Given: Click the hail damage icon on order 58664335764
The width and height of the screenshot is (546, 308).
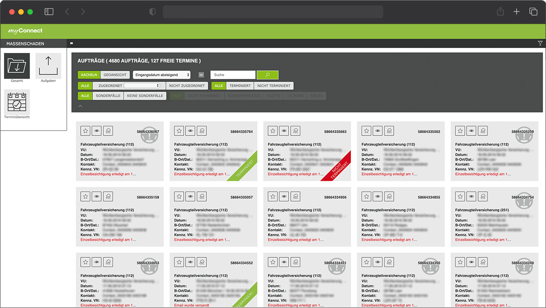Looking at the screenshot, I should point(201,131).
